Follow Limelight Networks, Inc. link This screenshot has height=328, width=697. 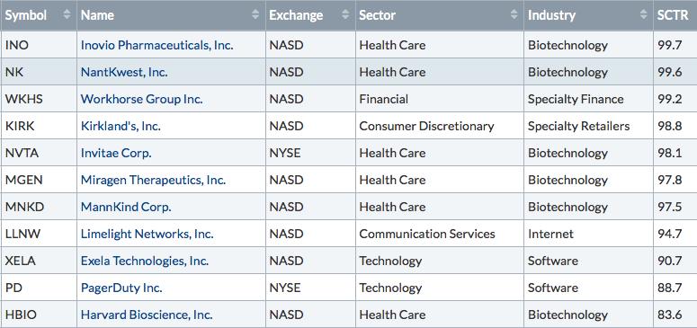tap(147, 234)
